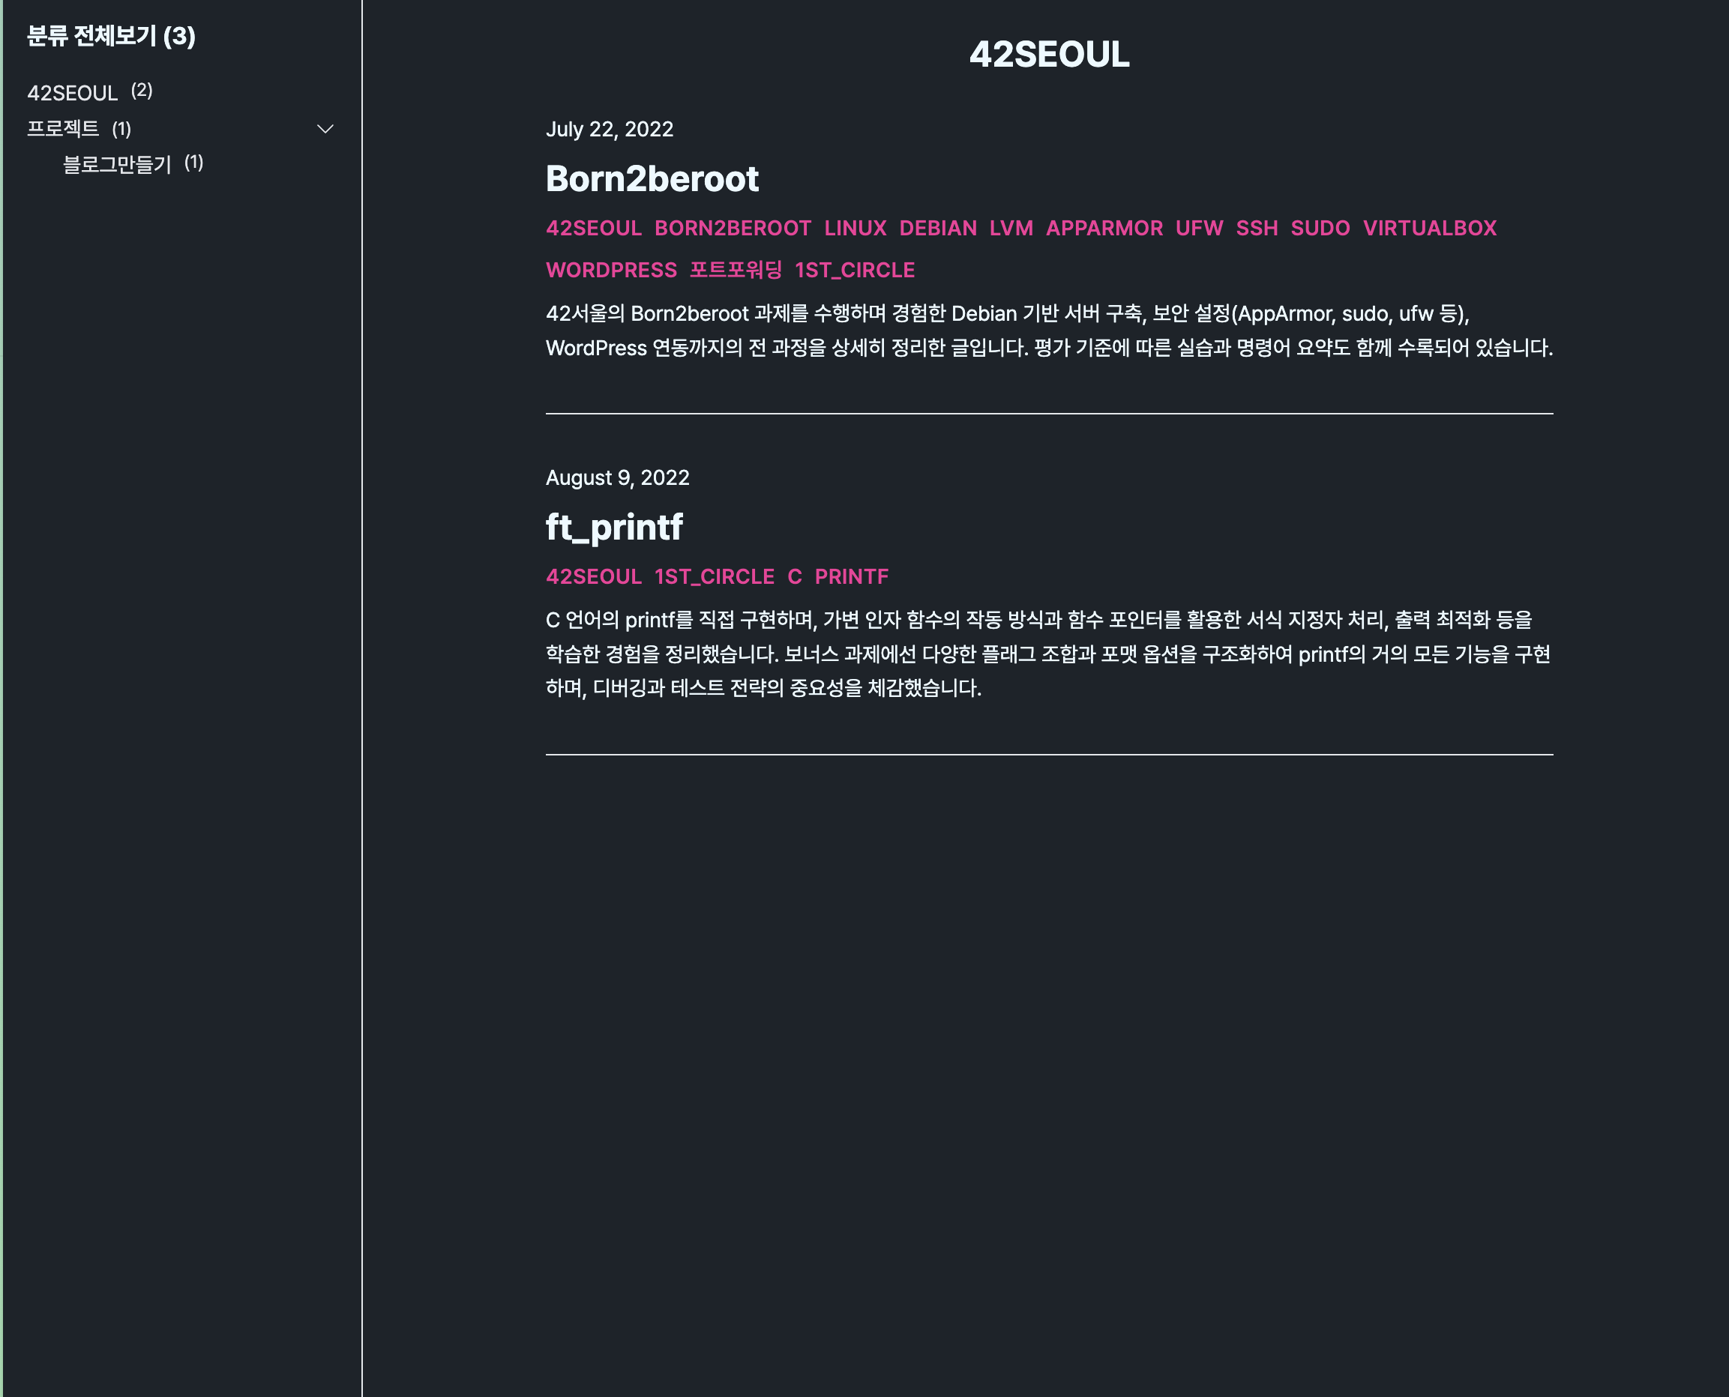Select the 프로젝트 category
This screenshot has width=1729, height=1397.
click(x=63, y=129)
